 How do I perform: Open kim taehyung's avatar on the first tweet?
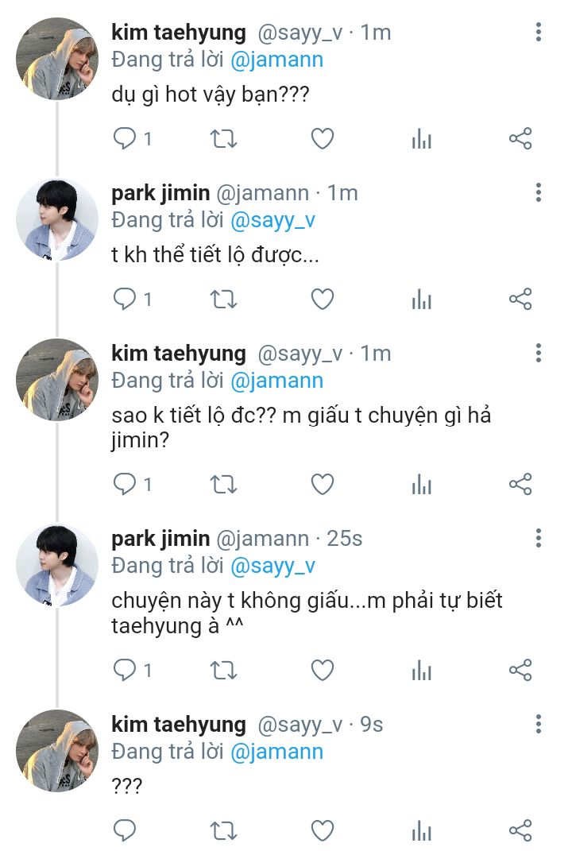click(57, 60)
